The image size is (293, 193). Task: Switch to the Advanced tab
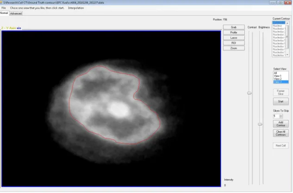[16, 13]
